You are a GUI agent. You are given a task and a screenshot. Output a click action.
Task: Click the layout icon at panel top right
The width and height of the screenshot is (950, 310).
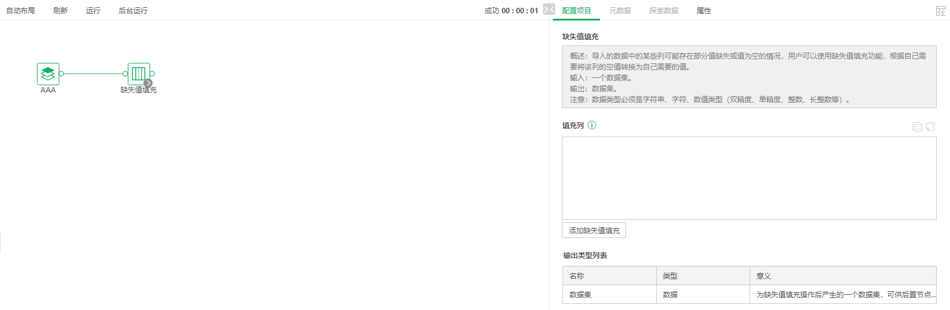pos(940,11)
